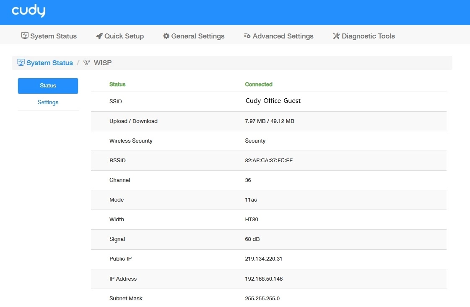470x307 pixels.
Task: Click the WISP antenna icon in breadcrumb
Action: coord(87,63)
